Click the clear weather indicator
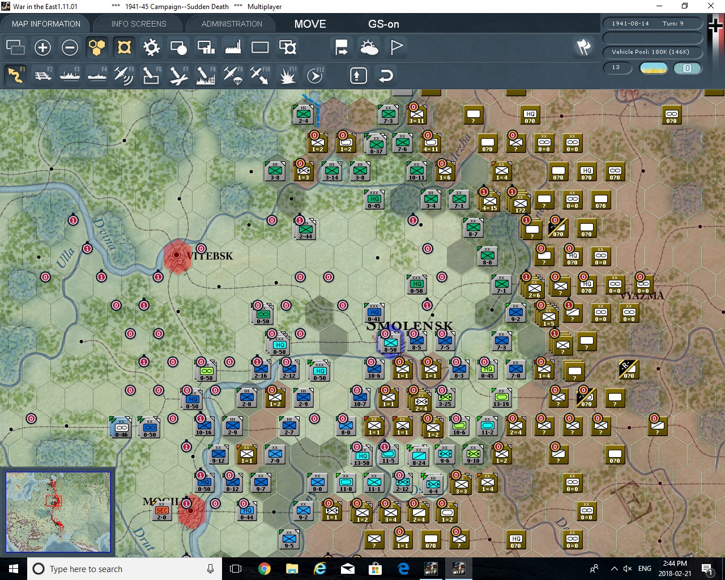Viewport: 725px width, 580px height. [x=653, y=68]
